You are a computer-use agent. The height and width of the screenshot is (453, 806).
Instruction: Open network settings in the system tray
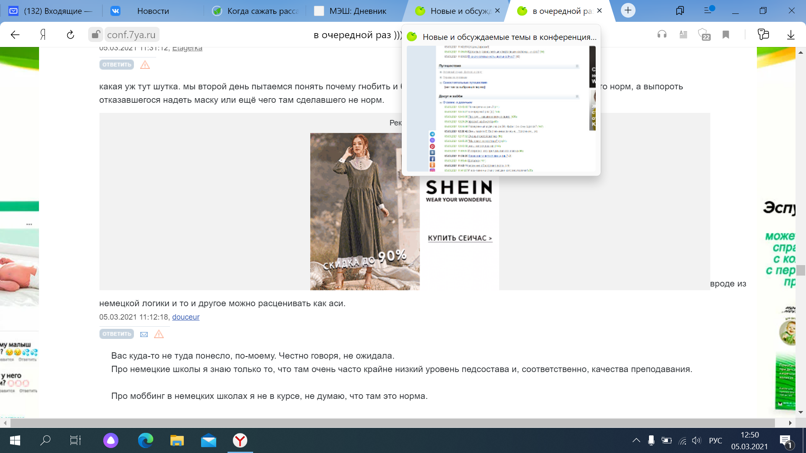(682, 440)
